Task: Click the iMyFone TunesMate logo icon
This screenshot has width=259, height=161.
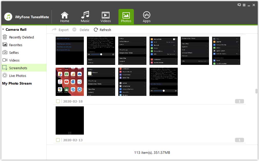Action: (x=8, y=17)
